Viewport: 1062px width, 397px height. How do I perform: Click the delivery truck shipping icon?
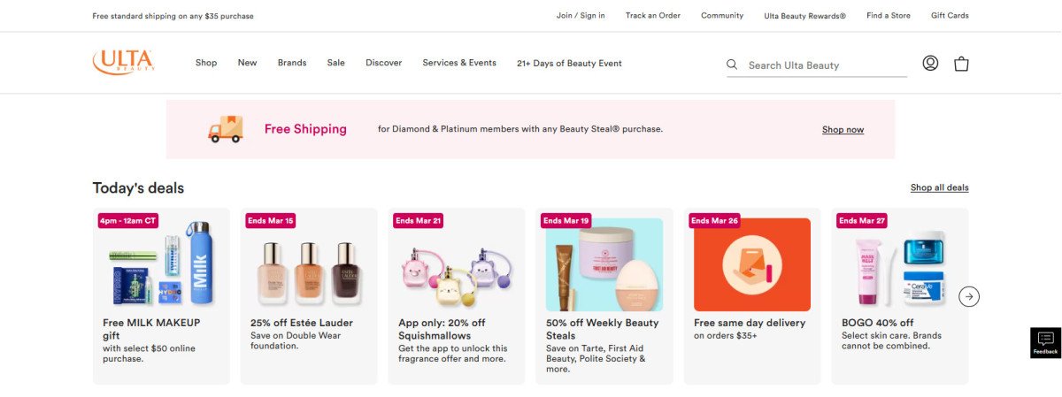click(225, 129)
